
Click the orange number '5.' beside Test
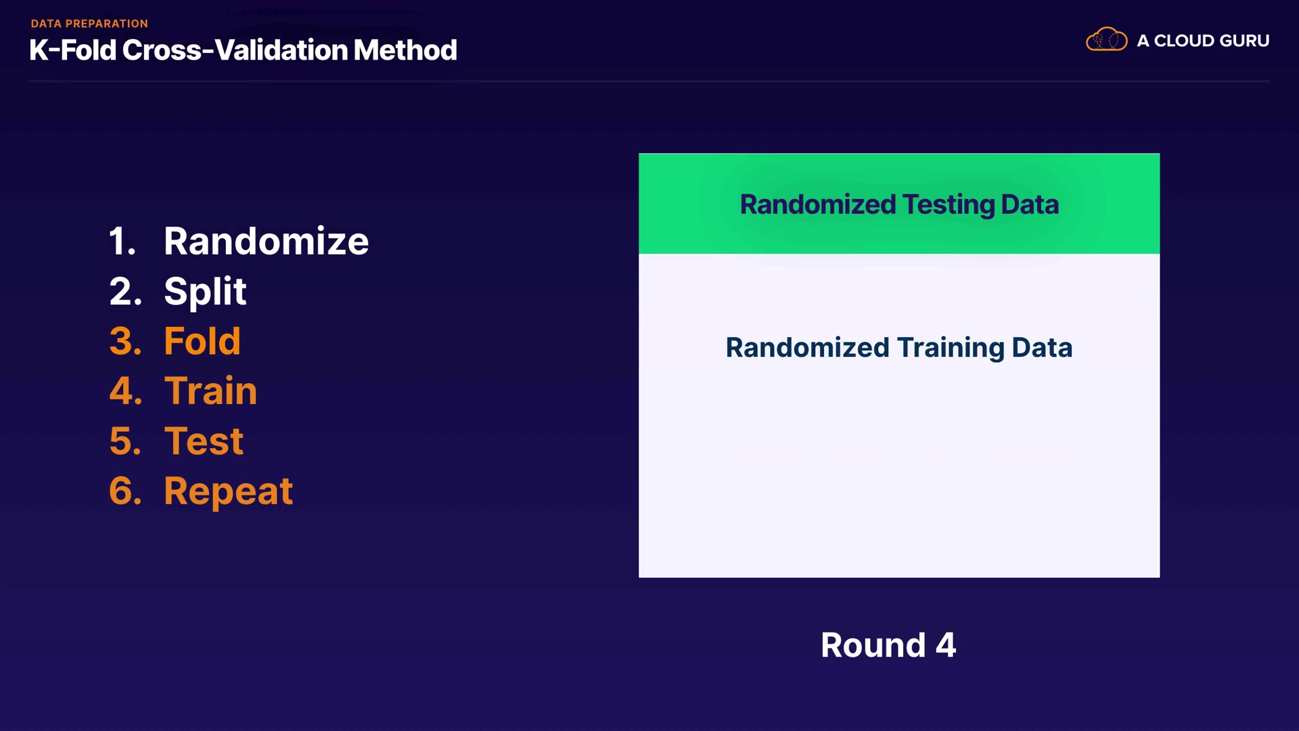(126, 441)
